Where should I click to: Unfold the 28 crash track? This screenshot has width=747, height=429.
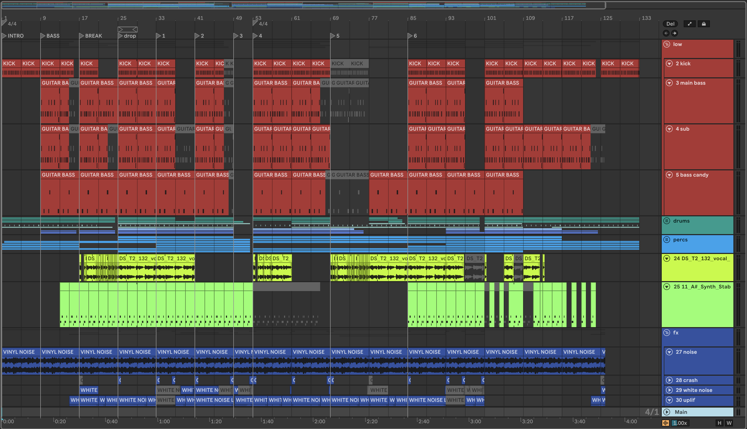tap(669, 380)
